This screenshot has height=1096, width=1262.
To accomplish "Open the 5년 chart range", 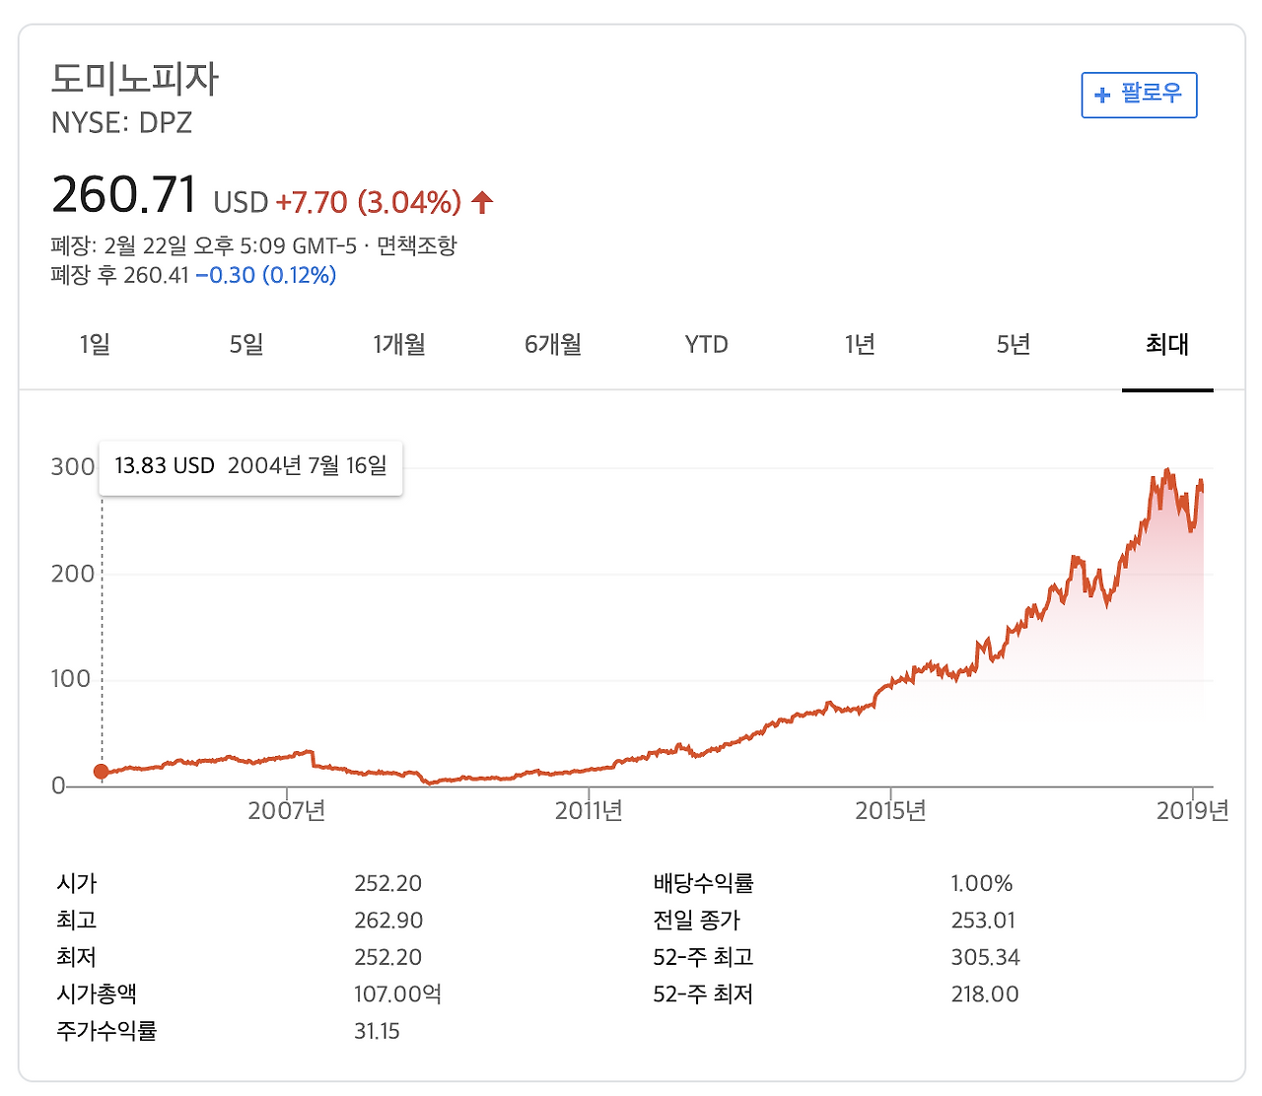I will click(1012, 344).
